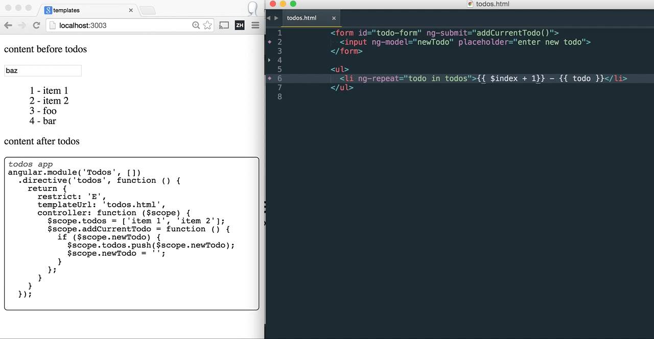Image resolution: width=654 pixels, height=339 pixels.
Task: Click the '3 - foo' list entry
Action: [x=43, y=111]
